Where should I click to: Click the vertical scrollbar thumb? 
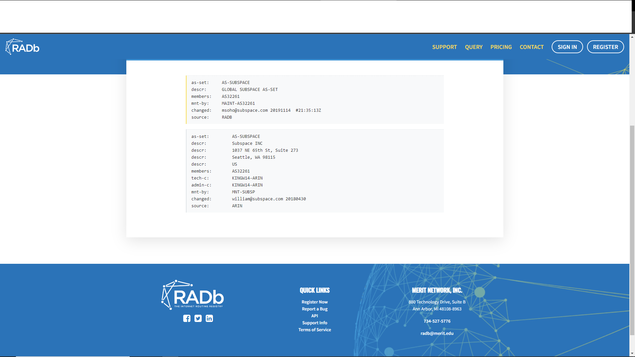(x=632, y=230)
